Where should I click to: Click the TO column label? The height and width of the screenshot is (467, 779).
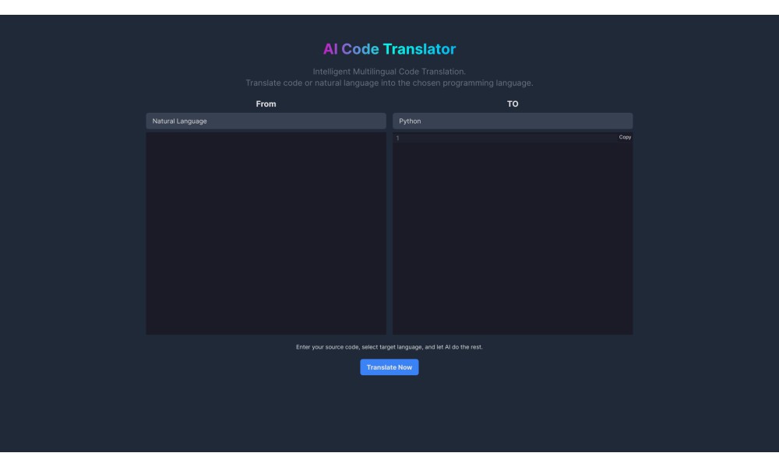click(513, 104)
